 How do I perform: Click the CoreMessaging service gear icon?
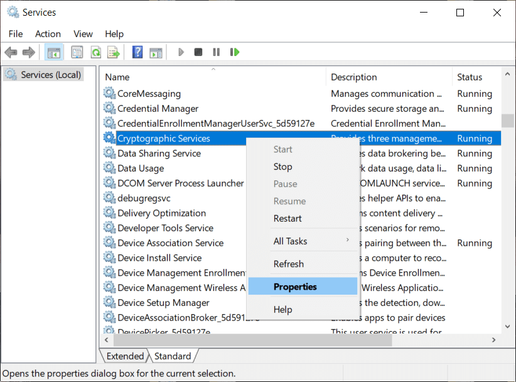(110, 93)
